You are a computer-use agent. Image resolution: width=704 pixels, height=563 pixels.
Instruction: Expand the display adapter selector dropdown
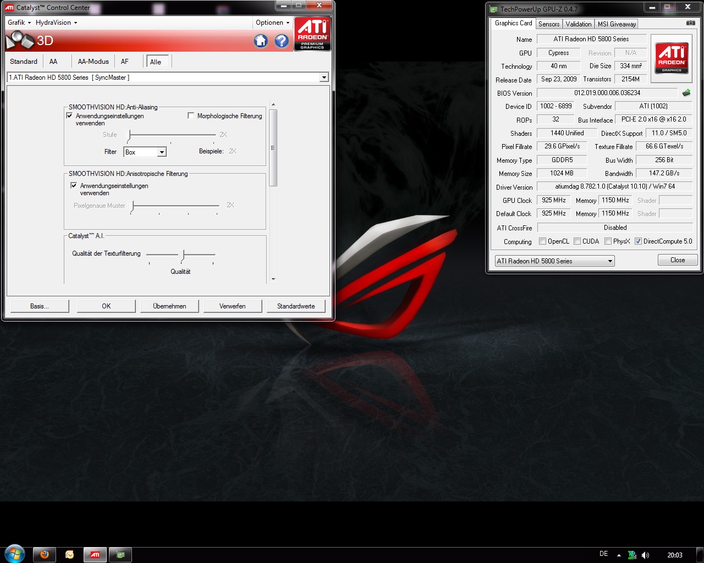pyautogui.click(x=324, y=78)
